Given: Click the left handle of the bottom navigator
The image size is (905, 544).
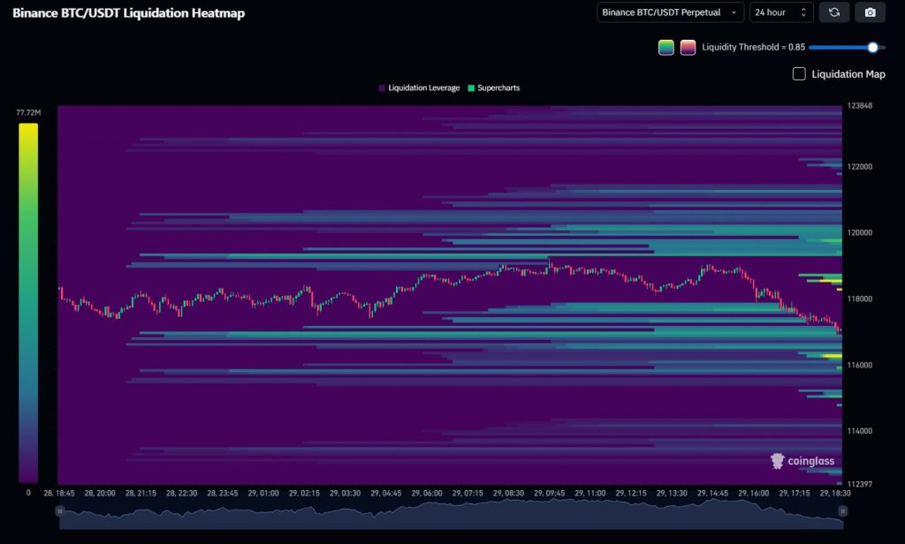Looking at the screenshot, I should point(59,510).
